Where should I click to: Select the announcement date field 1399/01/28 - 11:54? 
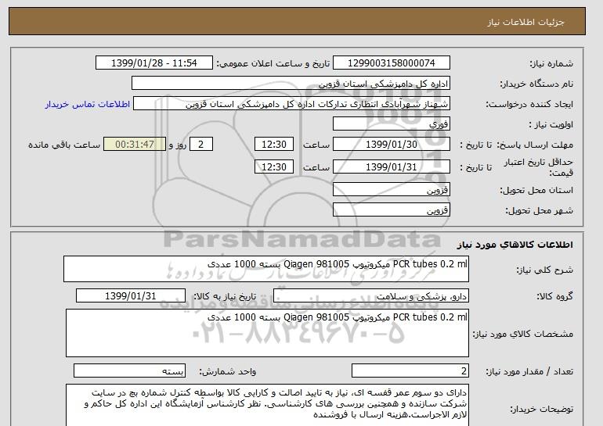153,63
